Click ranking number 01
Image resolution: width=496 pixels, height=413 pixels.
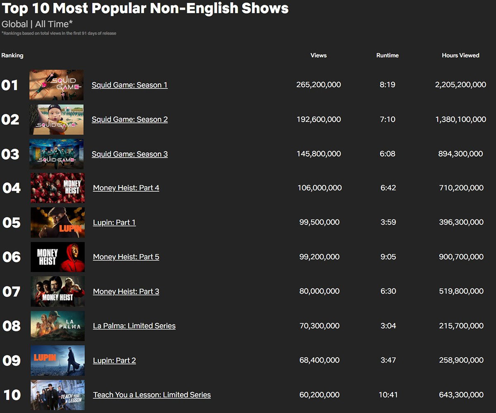(10, 86)
